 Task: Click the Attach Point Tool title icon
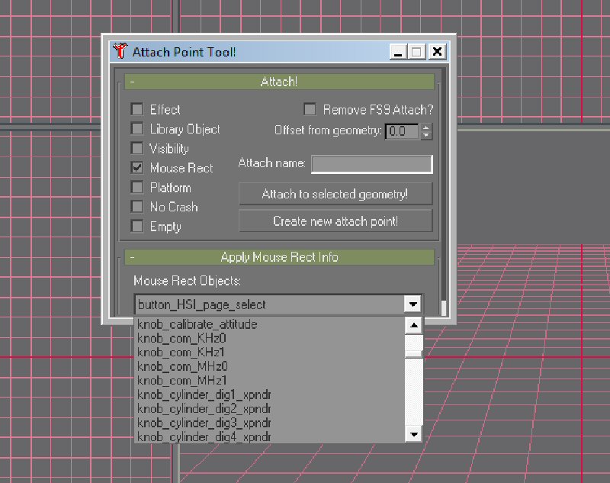(120, 52)
